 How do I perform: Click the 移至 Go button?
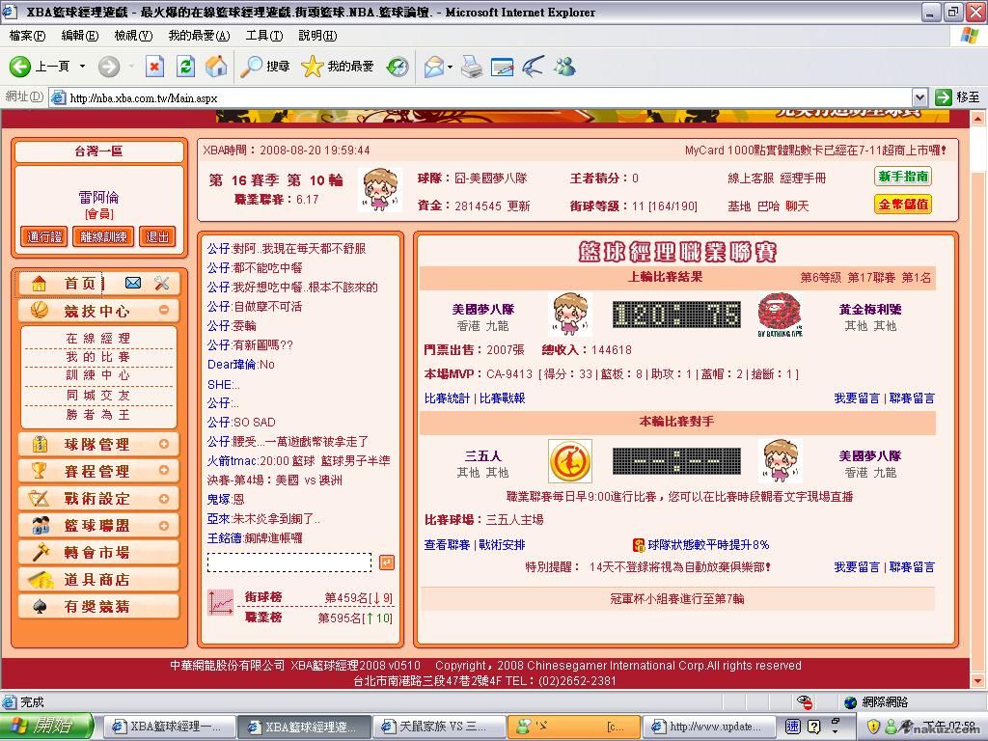(x=958, y=97)
